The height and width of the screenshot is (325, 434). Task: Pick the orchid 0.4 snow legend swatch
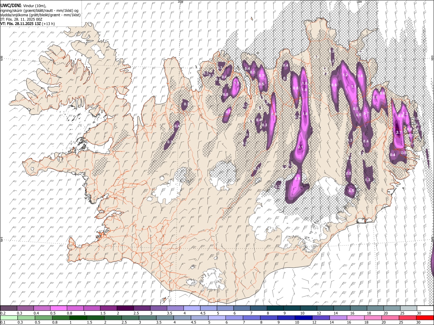click(x=42, y=308)
